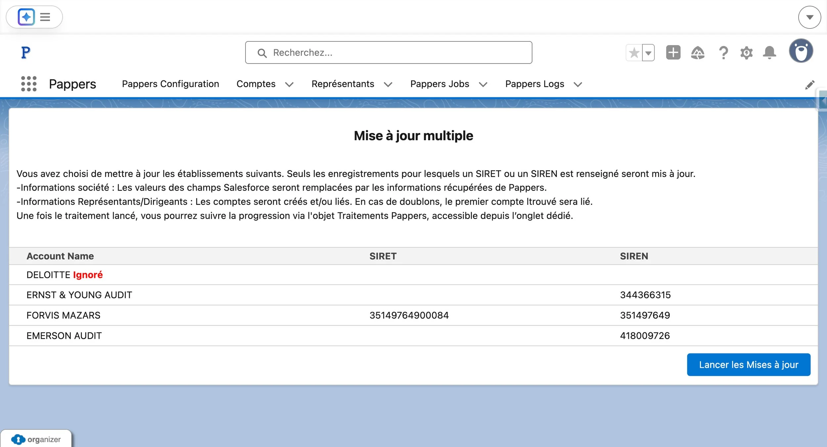Open the Pappers Configuration tab

point(170,84)
